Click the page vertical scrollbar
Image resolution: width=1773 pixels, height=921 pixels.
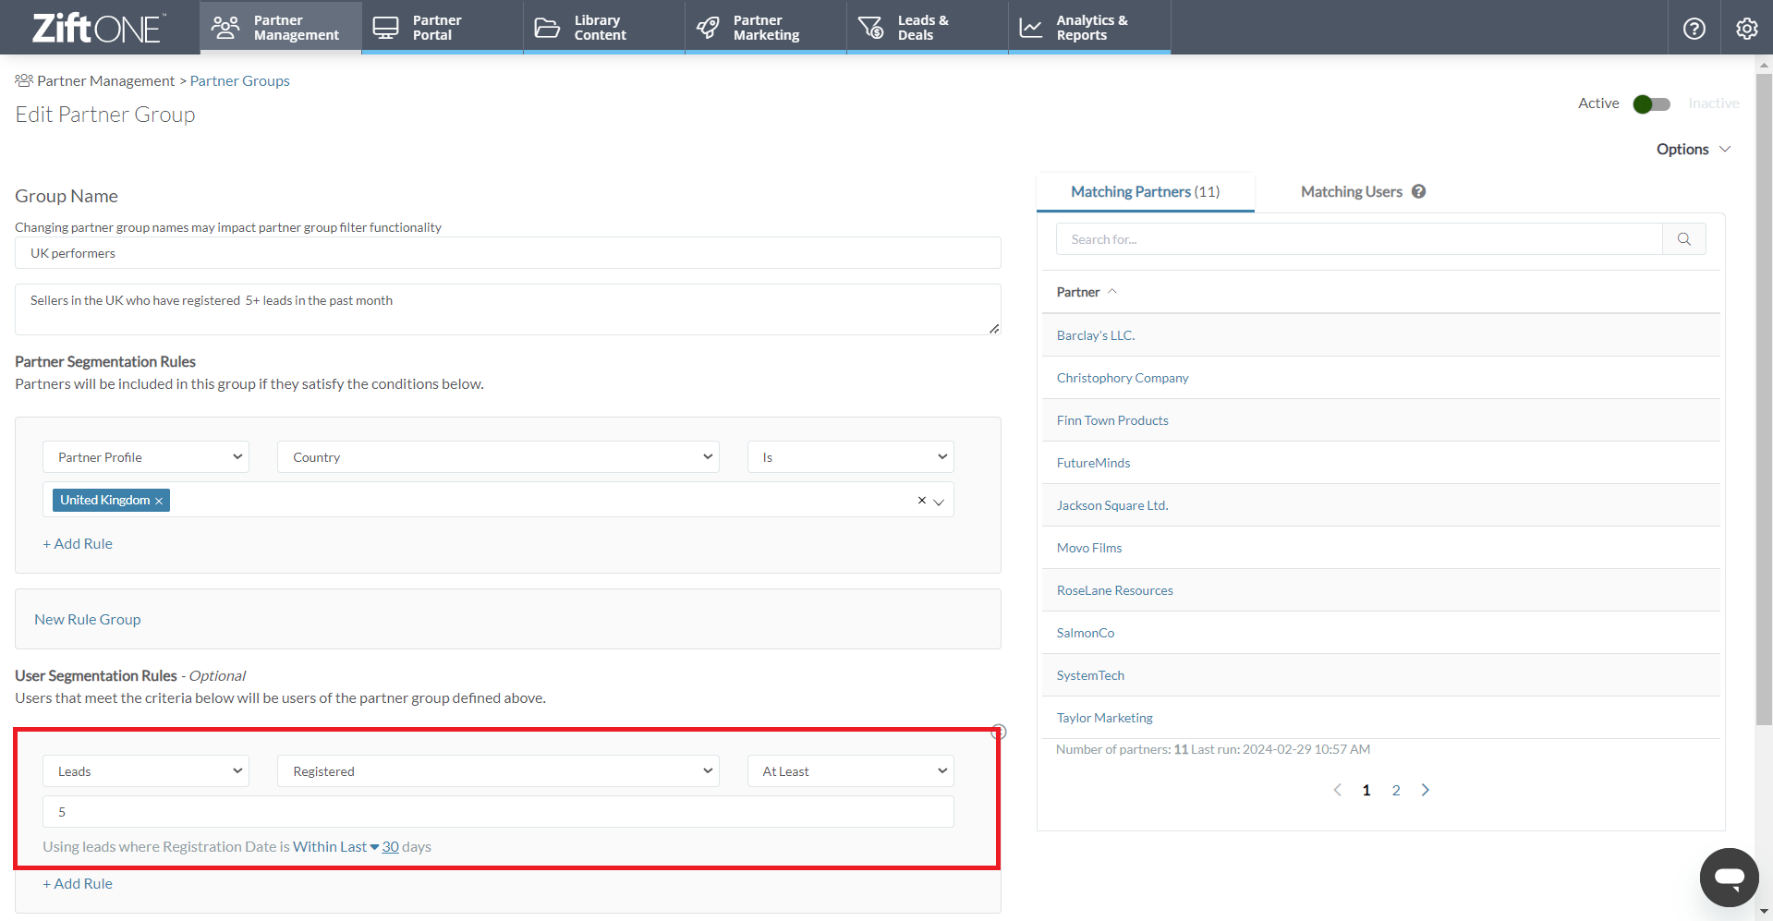[1764, 397]
